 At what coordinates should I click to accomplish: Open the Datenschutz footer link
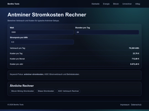click(136, 105)
